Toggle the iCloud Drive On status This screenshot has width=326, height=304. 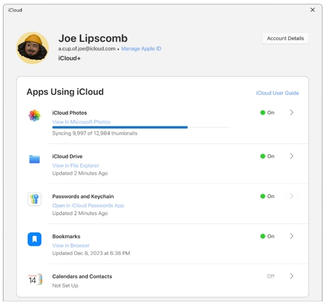(x=267, y=156)
